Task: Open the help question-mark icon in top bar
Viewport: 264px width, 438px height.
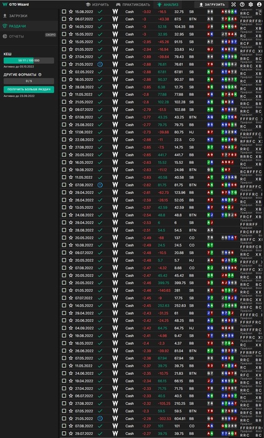Action: pos(242,4)
